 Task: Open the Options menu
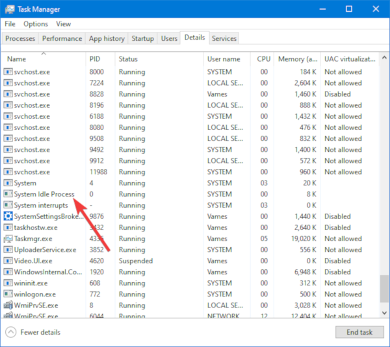coord(36,24)
